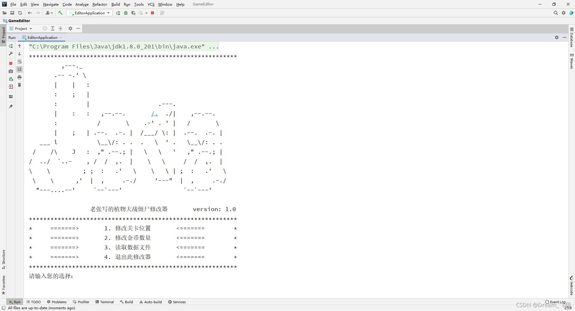575x311 pixels.
Task: Open the Build tool window
Action: tap(126, 302)
